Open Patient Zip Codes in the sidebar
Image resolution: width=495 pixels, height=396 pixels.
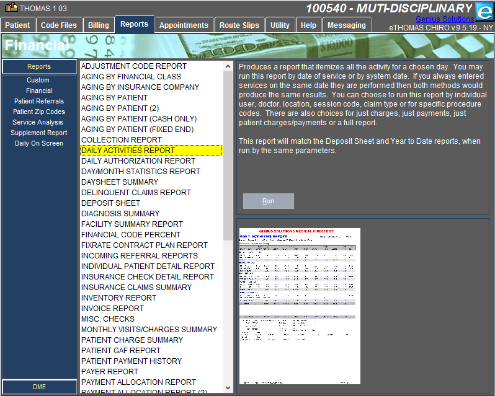pos(39,112)
